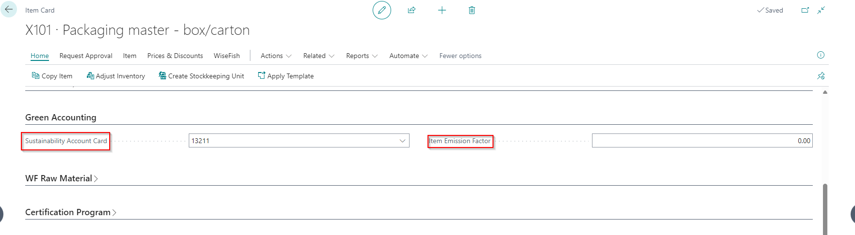Click the Item Emission Factor input field

(702, 141)
